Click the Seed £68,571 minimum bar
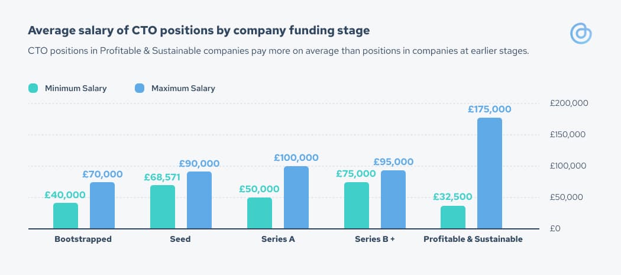Viewport: 621px width, 275px height. [x=163, y=207]
